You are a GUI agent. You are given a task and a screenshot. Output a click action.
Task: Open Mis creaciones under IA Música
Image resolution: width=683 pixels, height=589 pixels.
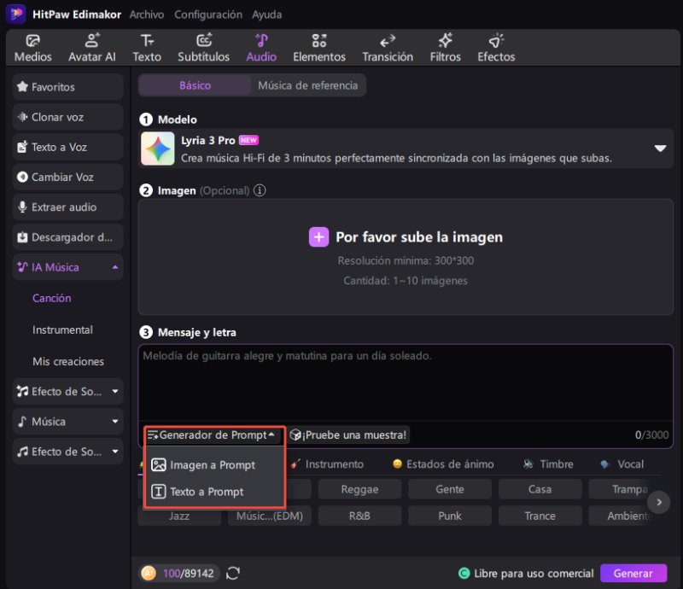point(68,362)
